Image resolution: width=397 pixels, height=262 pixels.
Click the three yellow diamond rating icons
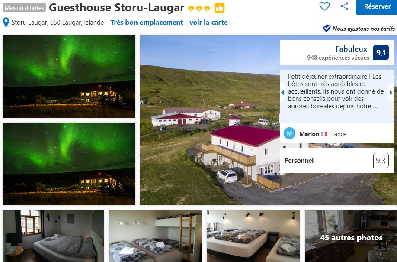pos(199,9)
